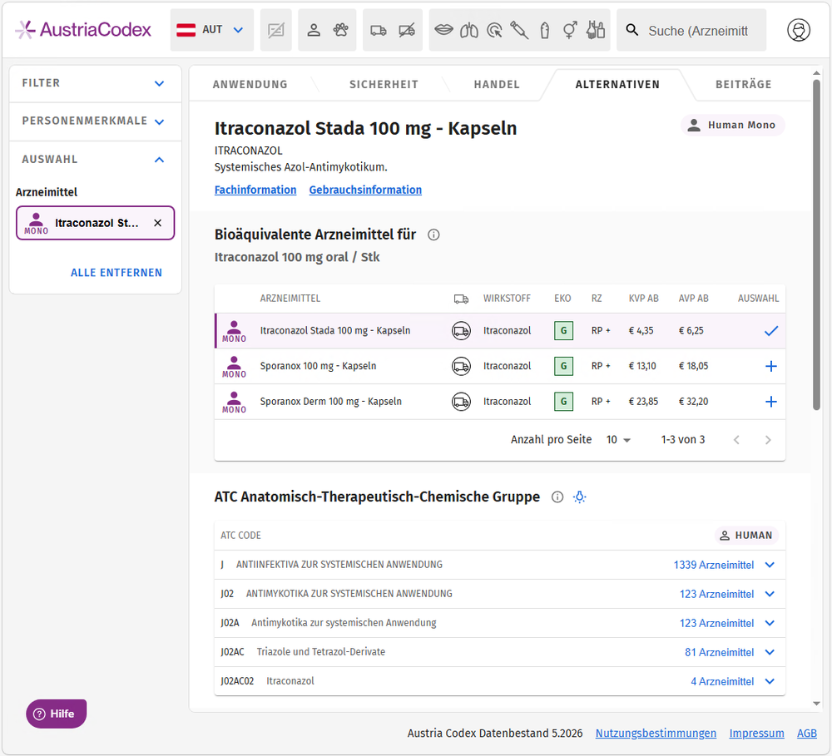This screenshot has width=832, height=756.
Task: Click ALLE ENTFERNEN
Action: coord(116,273)
